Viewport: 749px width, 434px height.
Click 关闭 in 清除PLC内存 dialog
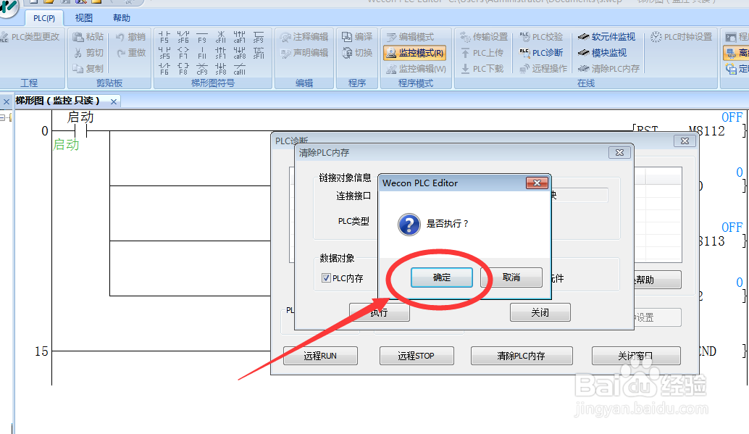[x=540, y=312]
